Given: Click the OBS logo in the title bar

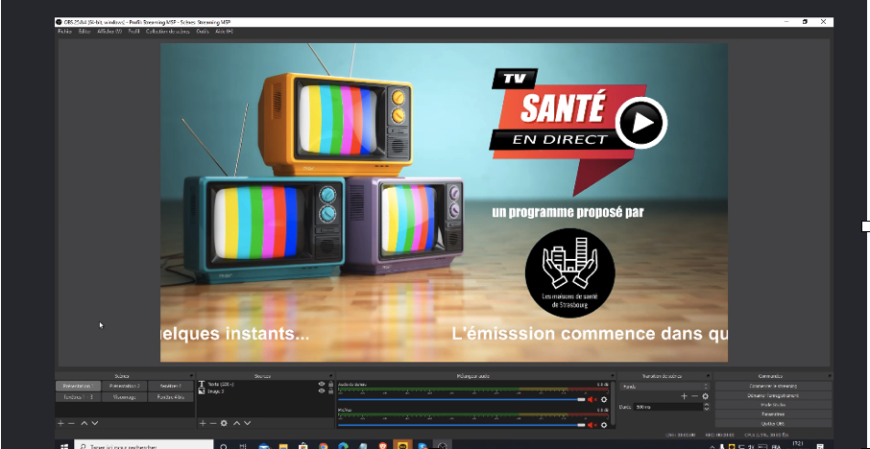Looking at the screenshot, I should 59,22.
